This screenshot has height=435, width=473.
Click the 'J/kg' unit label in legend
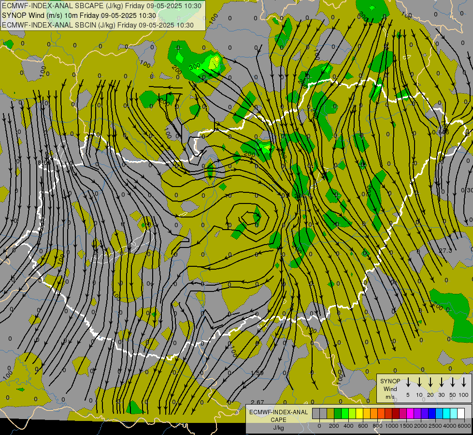pos(278,428)
